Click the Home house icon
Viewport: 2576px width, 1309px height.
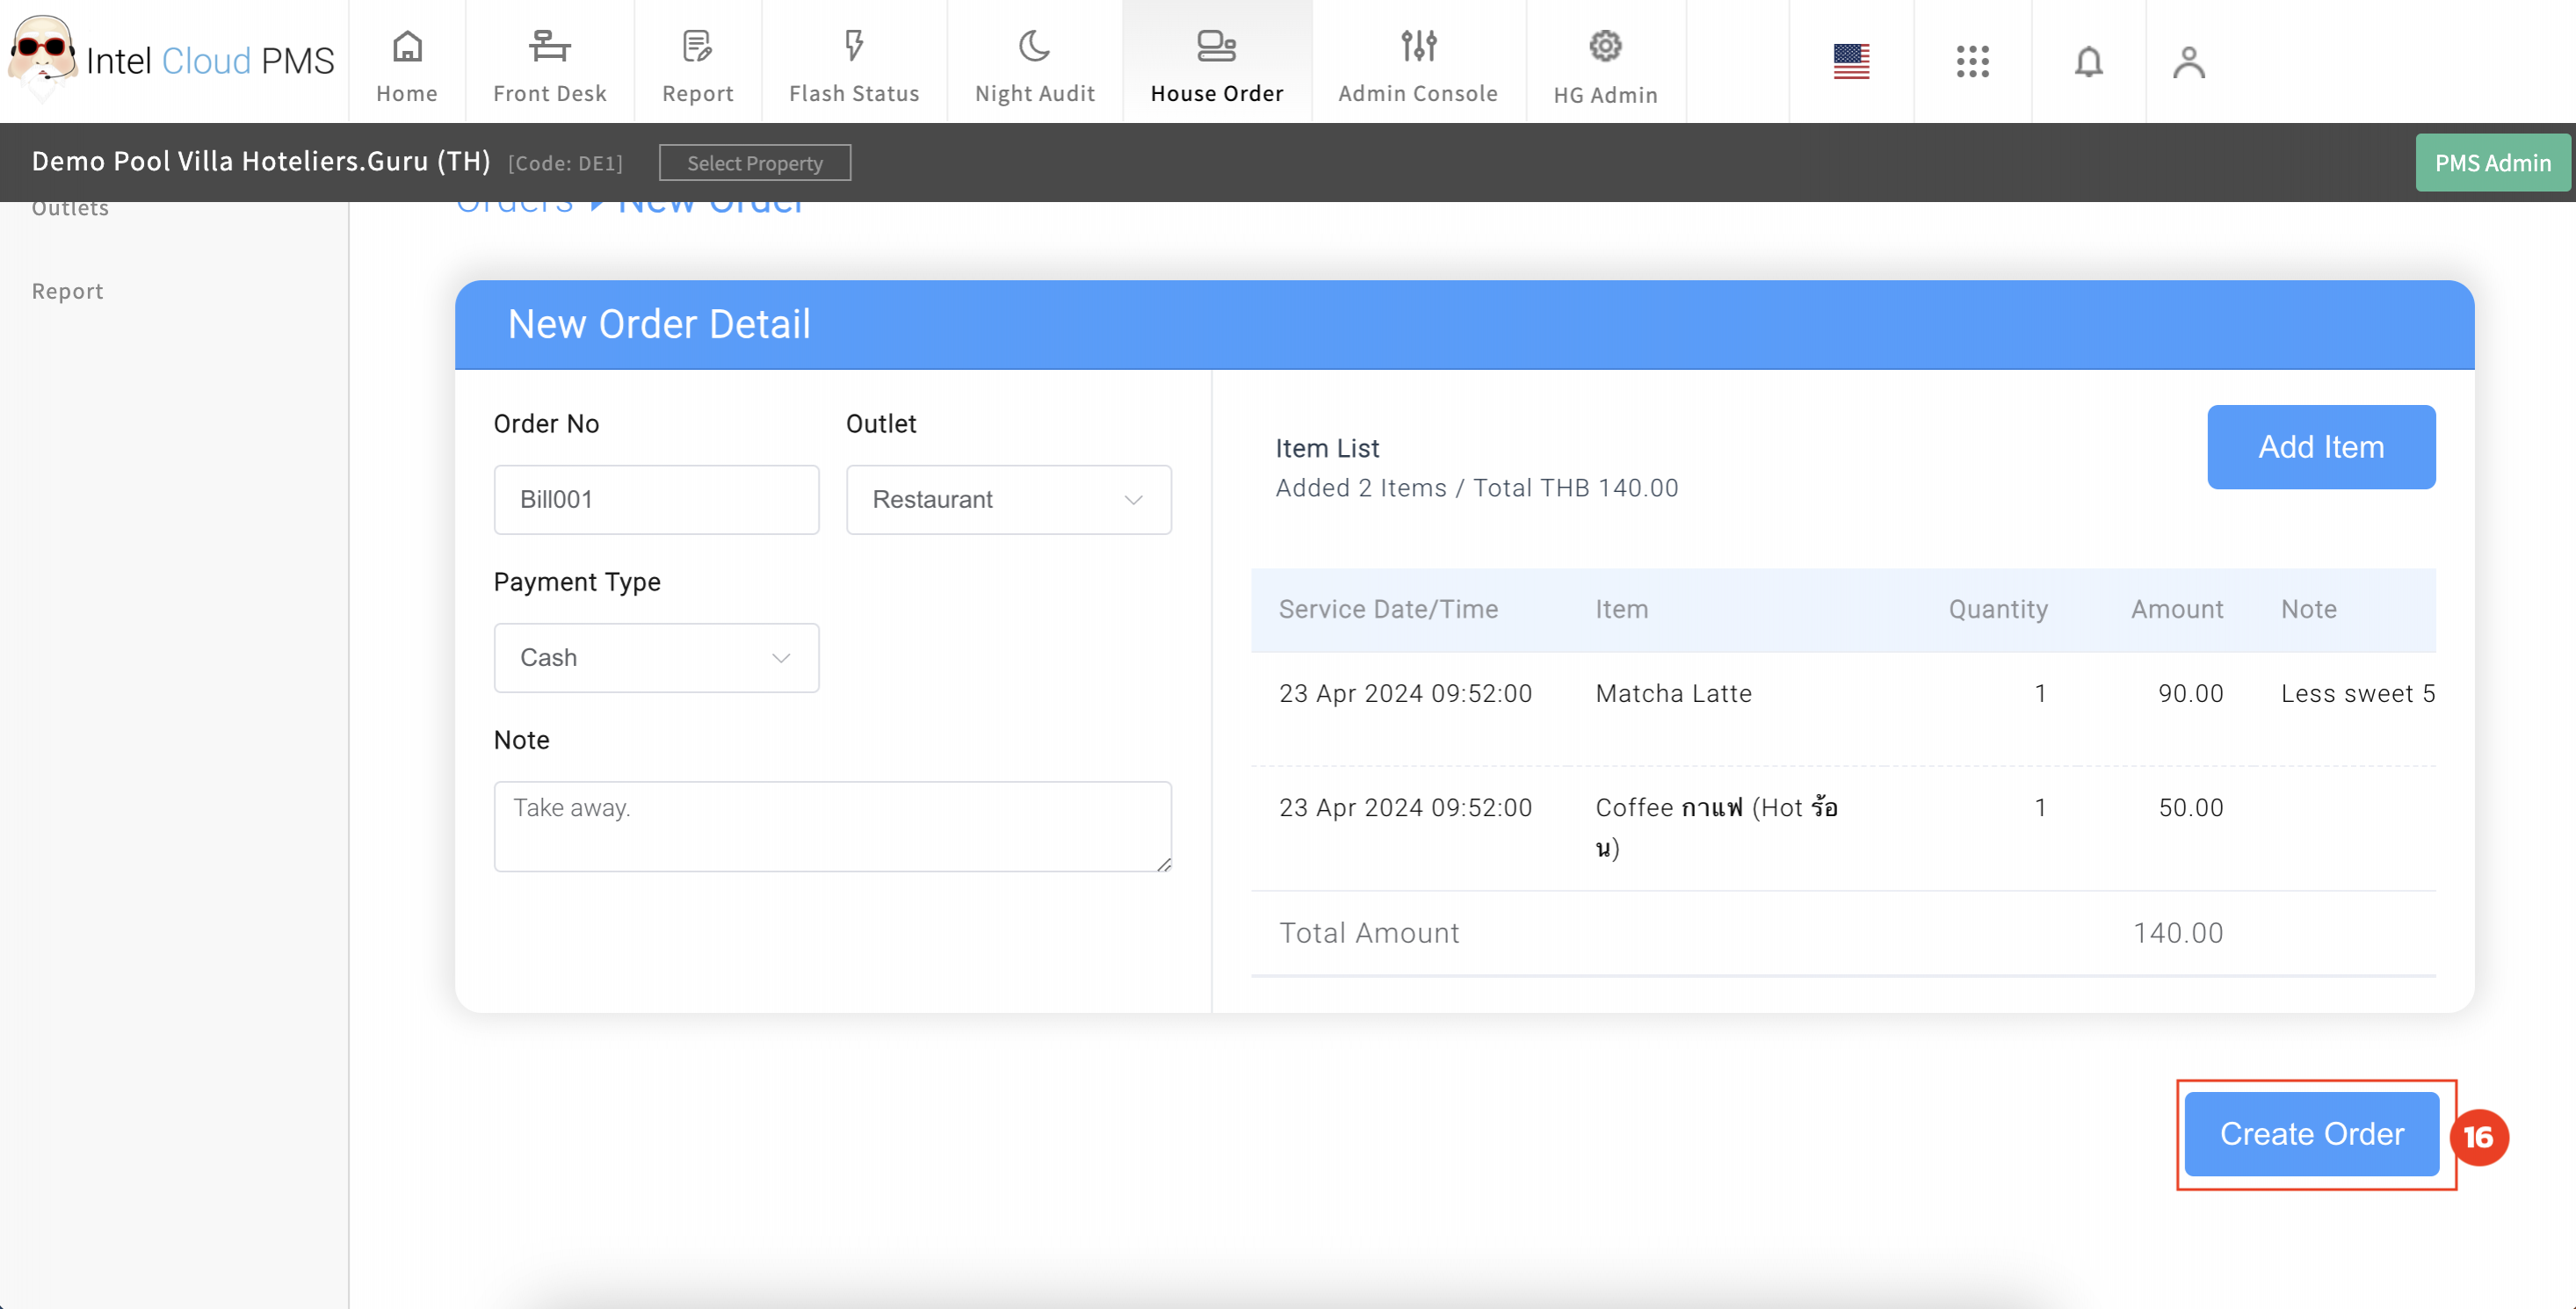tap(407, 47)
